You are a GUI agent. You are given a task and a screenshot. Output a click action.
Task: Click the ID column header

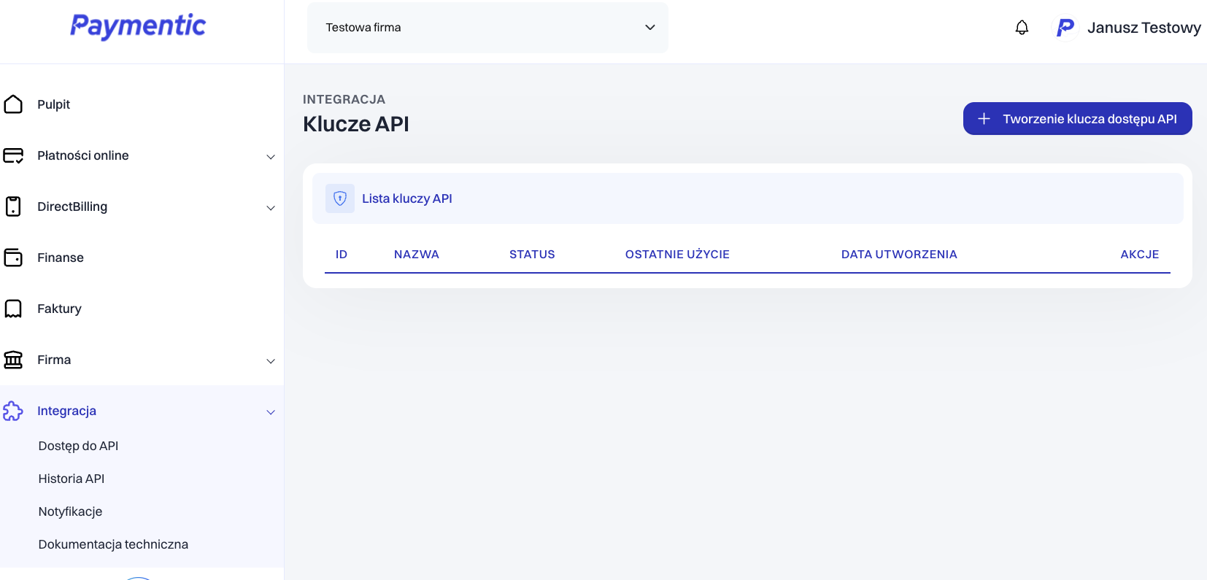click(x=342, y=255)
